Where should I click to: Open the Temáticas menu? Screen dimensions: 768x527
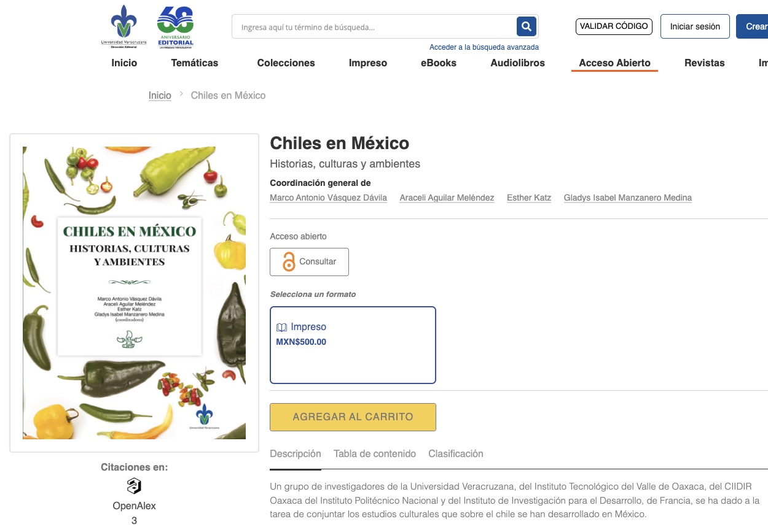pyautogui.click(x=195, y=63)
